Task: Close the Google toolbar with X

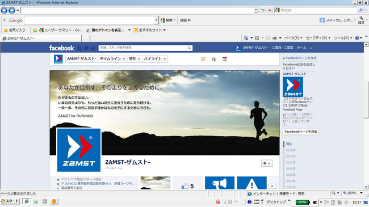Action: [x=4, y=20]
